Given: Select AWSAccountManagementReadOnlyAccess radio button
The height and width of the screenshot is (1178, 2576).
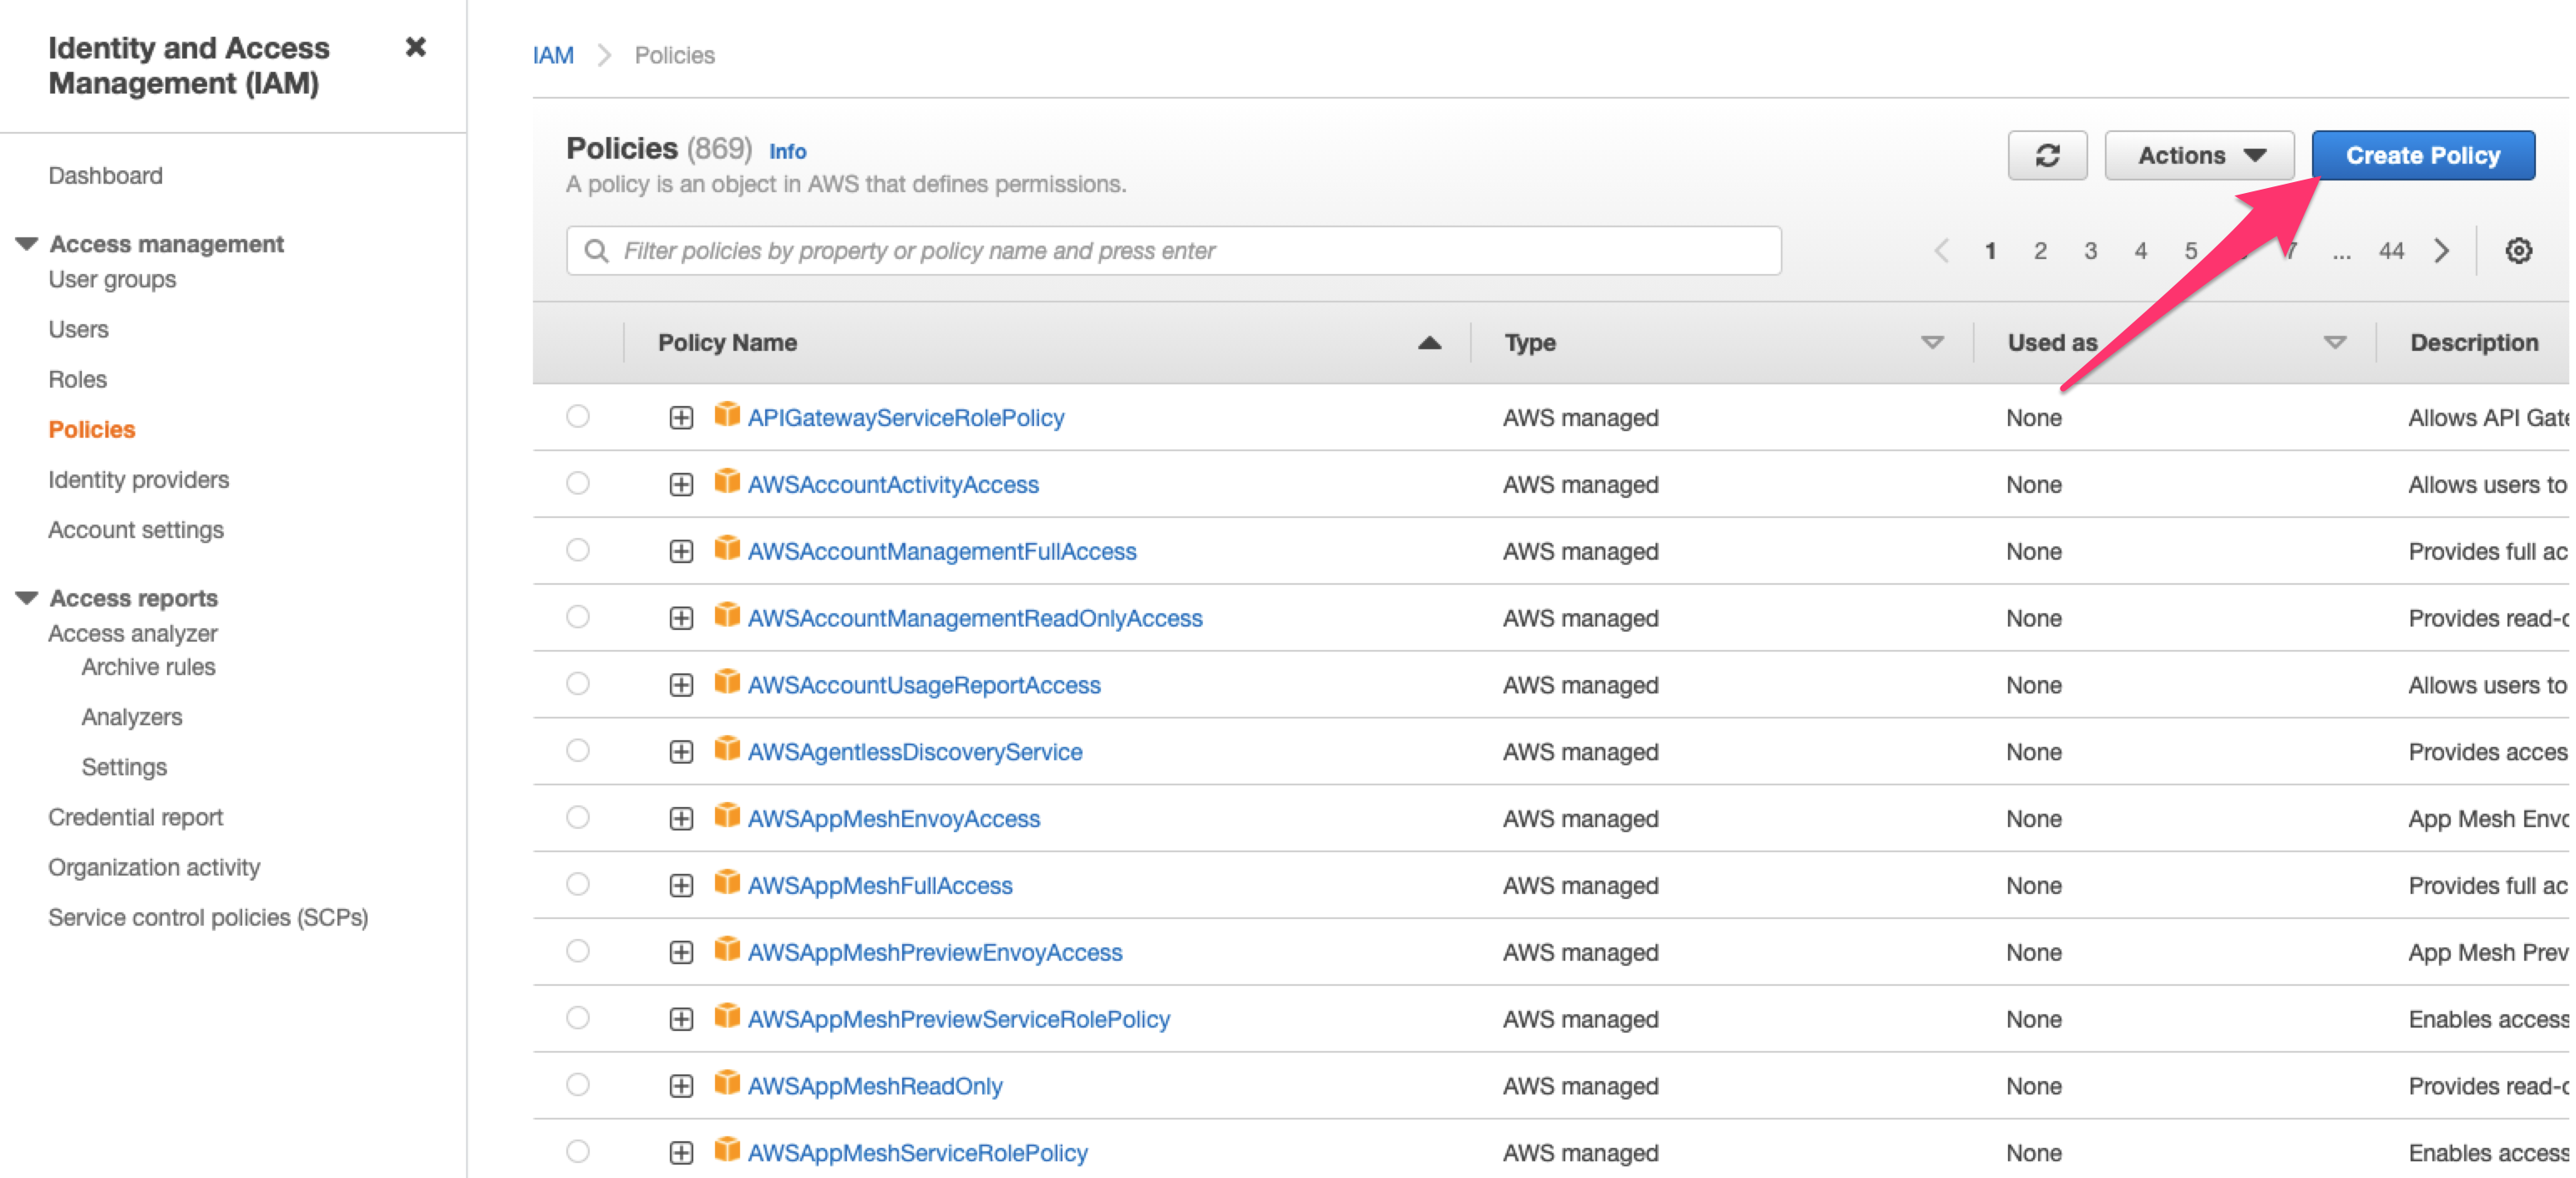Looking at the screenshot, I should tap(578, 618).
